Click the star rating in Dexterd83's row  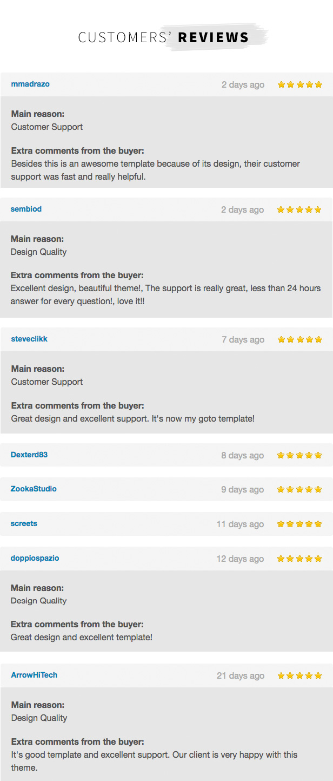(x=299, y=455)
